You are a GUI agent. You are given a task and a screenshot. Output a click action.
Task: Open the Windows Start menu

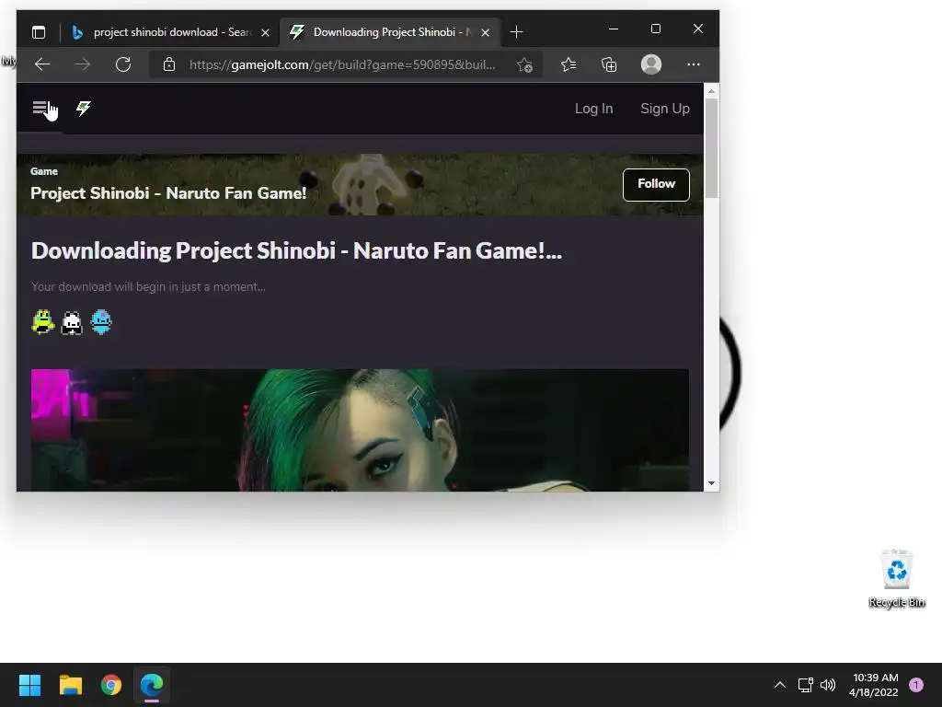click(x=29, y=685)
